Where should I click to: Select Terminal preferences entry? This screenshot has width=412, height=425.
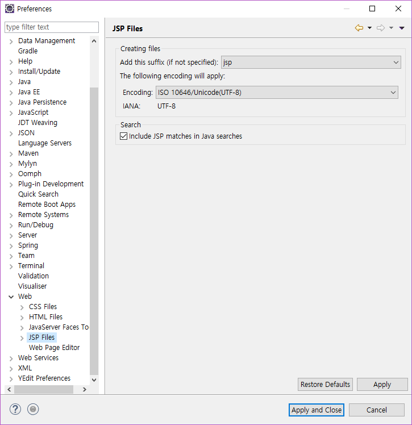(31, 266)
